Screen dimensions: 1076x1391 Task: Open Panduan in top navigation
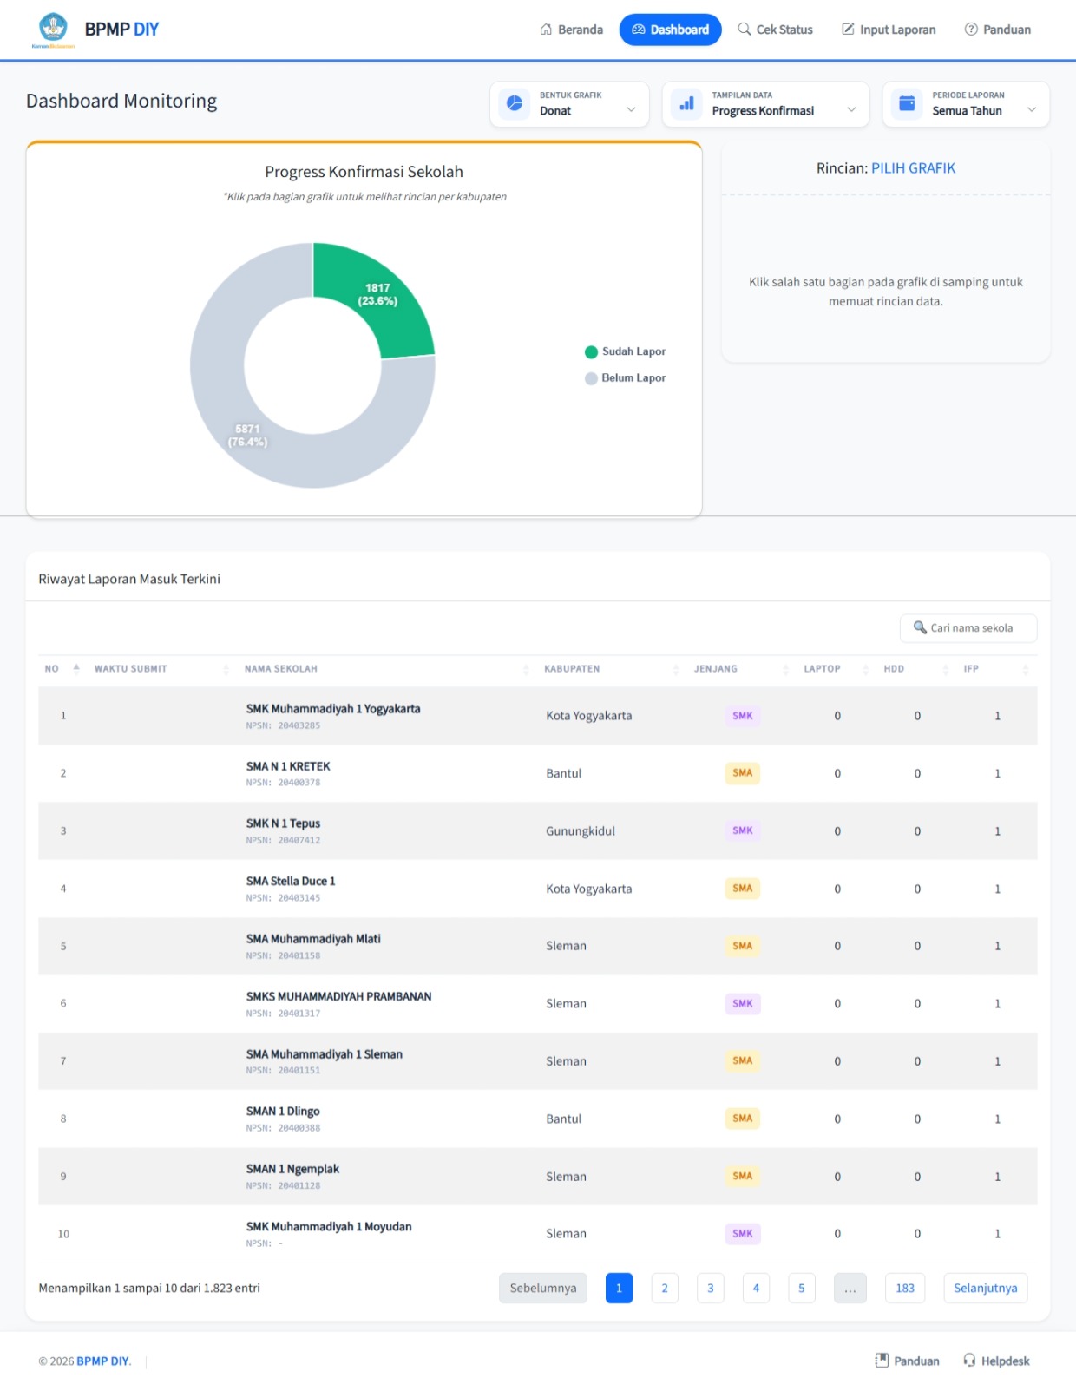coord(998,30)
